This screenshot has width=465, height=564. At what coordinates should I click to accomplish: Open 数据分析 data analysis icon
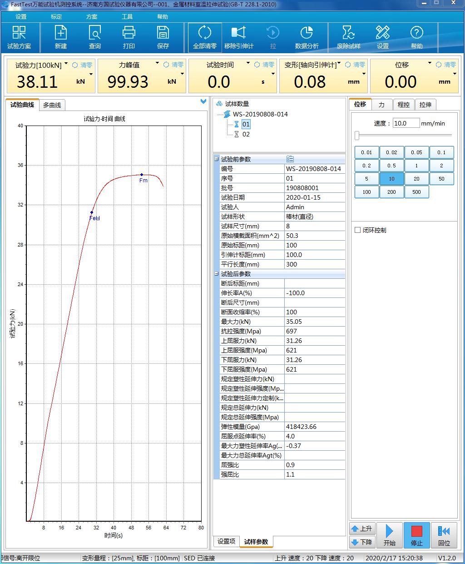(x=307, y=37)
